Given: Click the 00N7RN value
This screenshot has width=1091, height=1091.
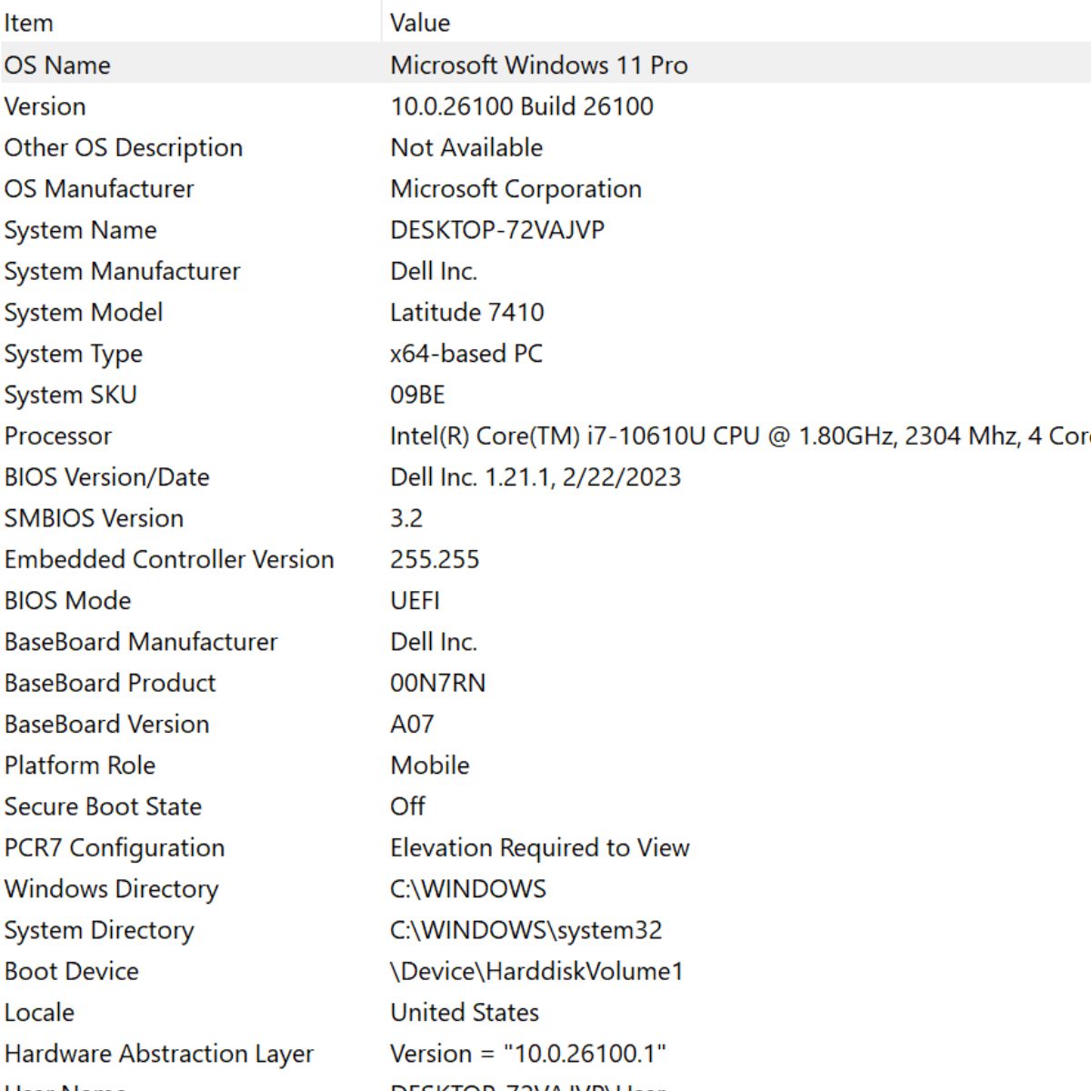Looking at the screenshot, I should [437, 683].
